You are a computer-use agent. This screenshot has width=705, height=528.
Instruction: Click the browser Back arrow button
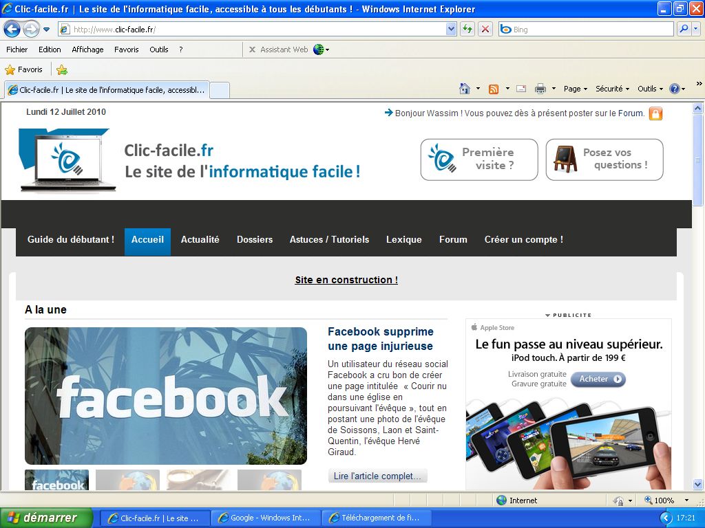pyautogui.click(x=12, y=30)
